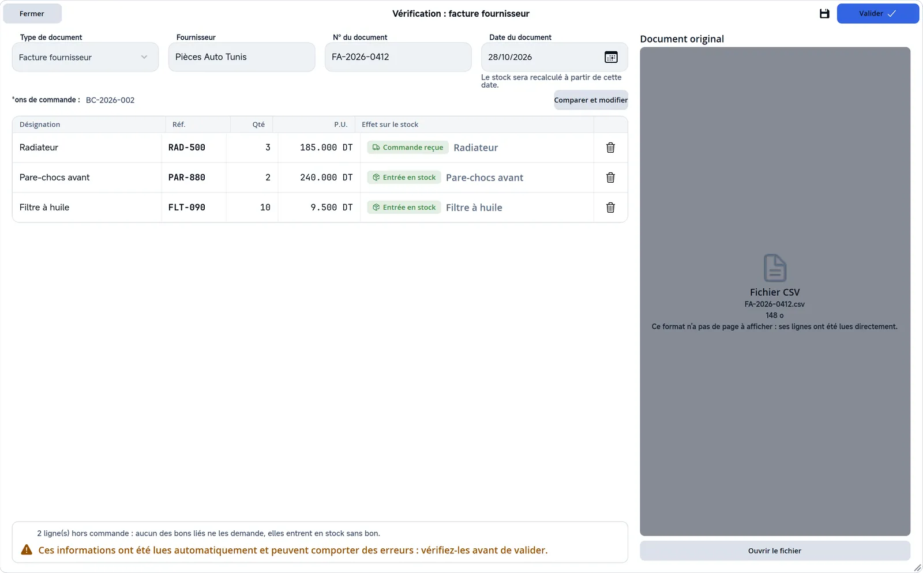The height and width of the screenshot is (573, 923).
Task: Click unit price 185.000 DT
Action: click(319, 148)
